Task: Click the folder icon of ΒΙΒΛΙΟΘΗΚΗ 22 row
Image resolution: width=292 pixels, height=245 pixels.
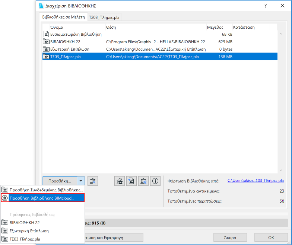Action: (x=46, y=42)
